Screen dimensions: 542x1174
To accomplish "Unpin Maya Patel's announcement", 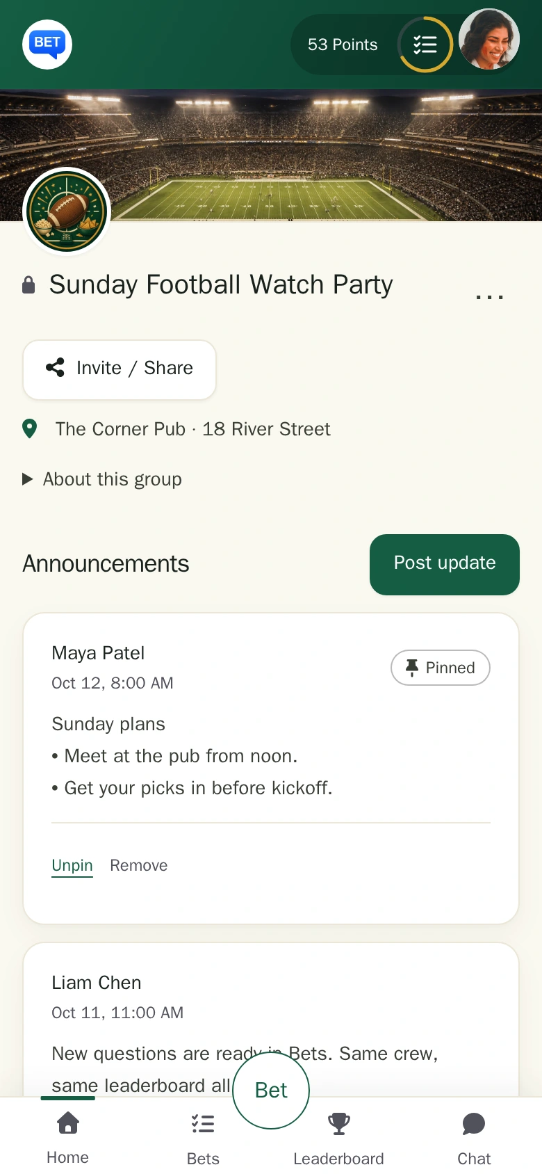I will tap(72, 866).
